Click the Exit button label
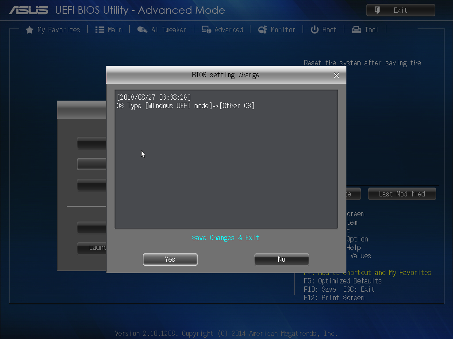The width and height of the screenshot is (453, 339). 400,11
